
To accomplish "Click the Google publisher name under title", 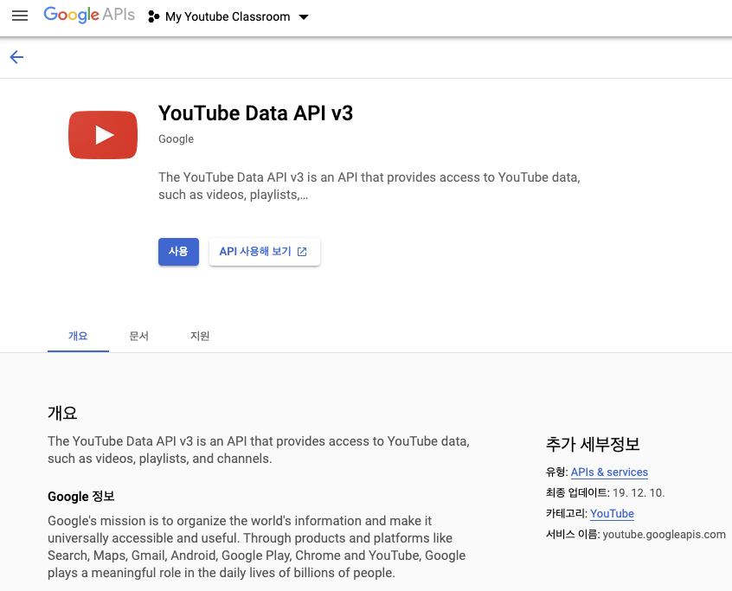I will [x=176, y=139].
